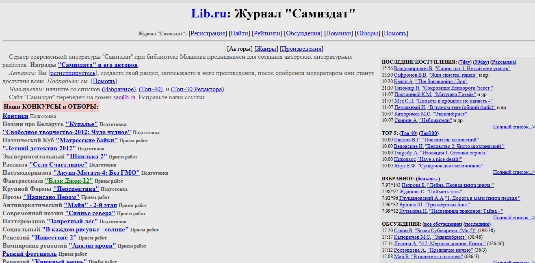
Task: Open the "Шпилька-2" contest link
Action: point(87,156)
